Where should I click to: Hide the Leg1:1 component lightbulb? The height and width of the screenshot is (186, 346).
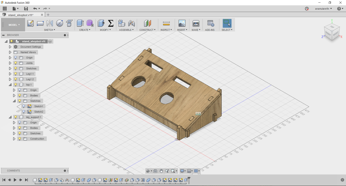pos(16,74)
